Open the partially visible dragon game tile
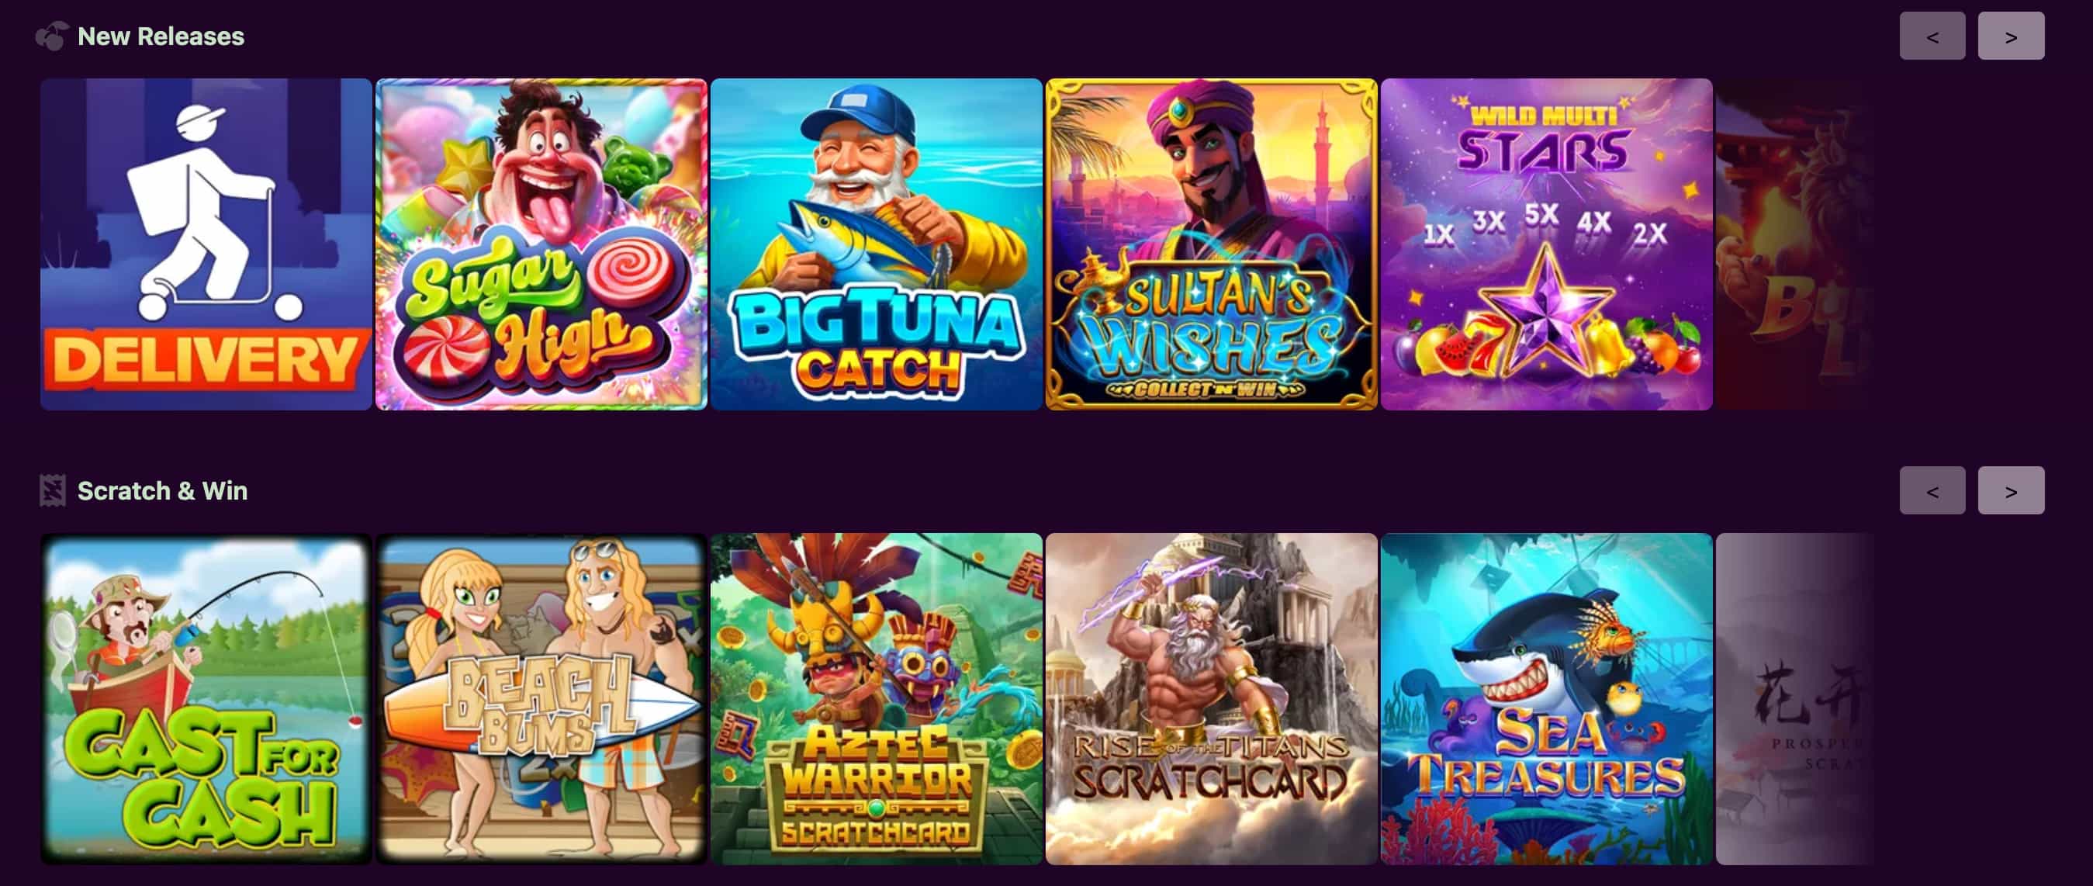The height and width of the screenshot is (886, 2093). (x=1795, y=244)
